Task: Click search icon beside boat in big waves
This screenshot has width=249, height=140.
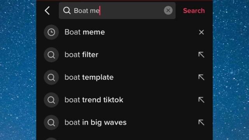Action: point(51,122)
